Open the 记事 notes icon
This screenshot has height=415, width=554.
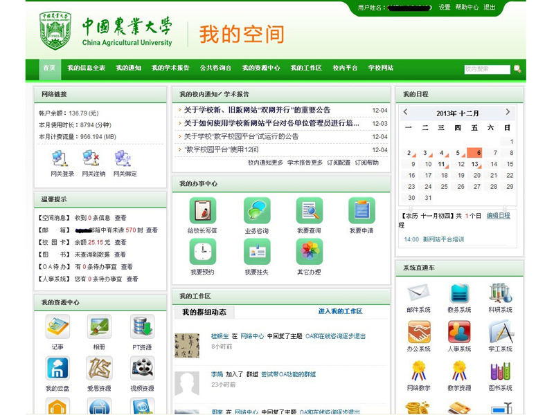tap(57, 326)
